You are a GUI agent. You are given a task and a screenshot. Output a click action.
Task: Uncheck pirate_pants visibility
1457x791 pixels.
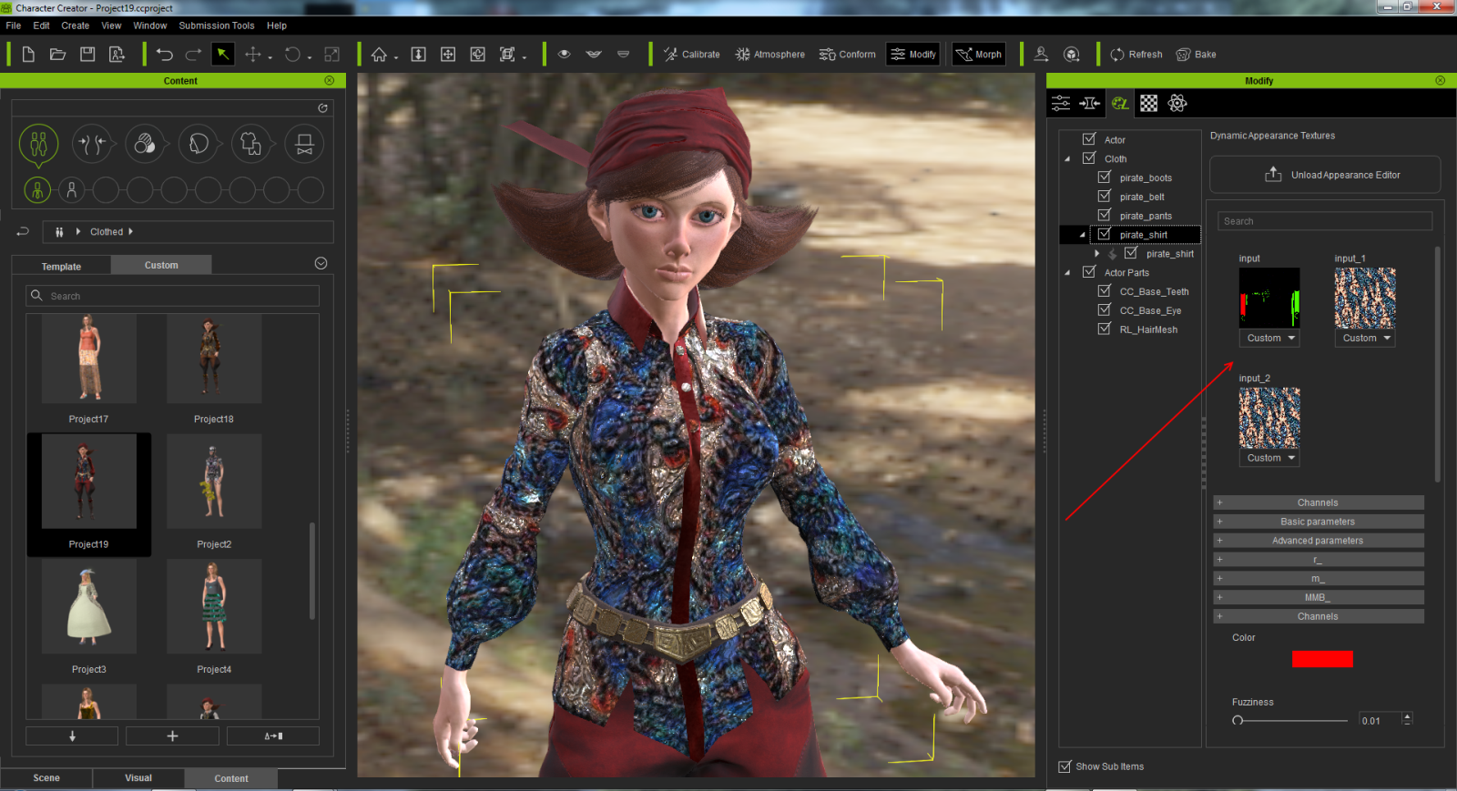point(1104,216)
